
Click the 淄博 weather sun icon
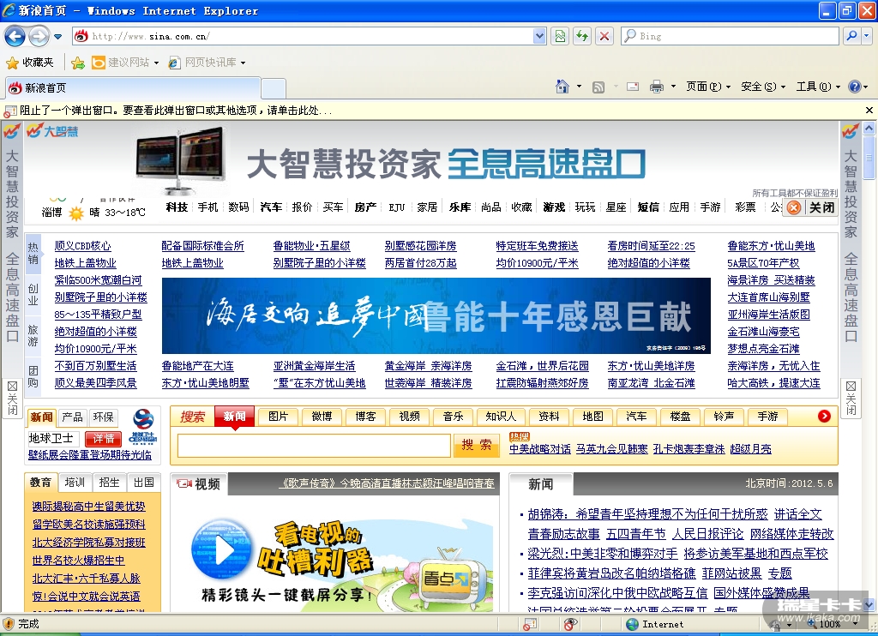click(x=75, y=213)
